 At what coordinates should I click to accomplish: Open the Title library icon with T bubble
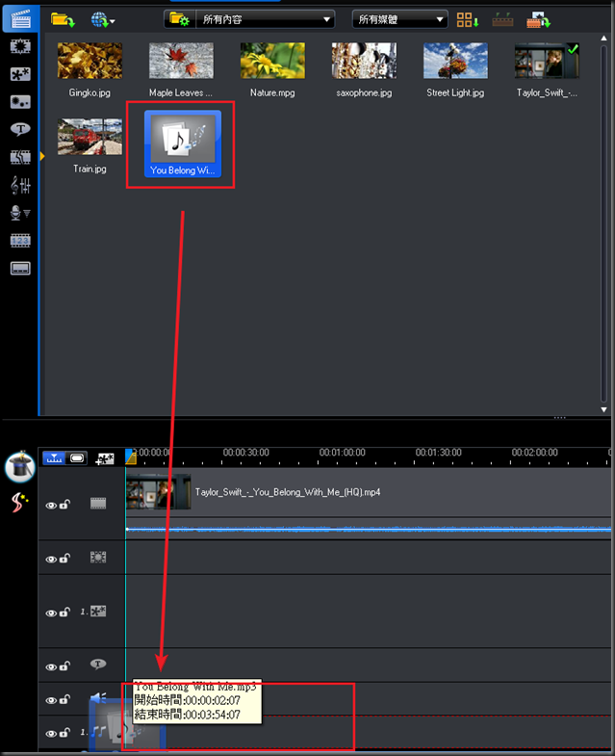[20, 129]
